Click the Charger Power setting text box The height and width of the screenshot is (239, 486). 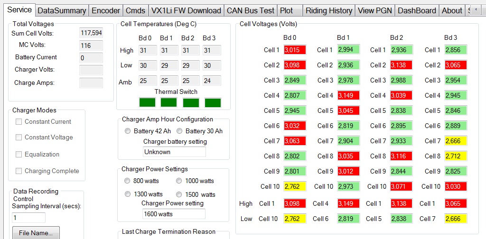[x=174, y=214]
